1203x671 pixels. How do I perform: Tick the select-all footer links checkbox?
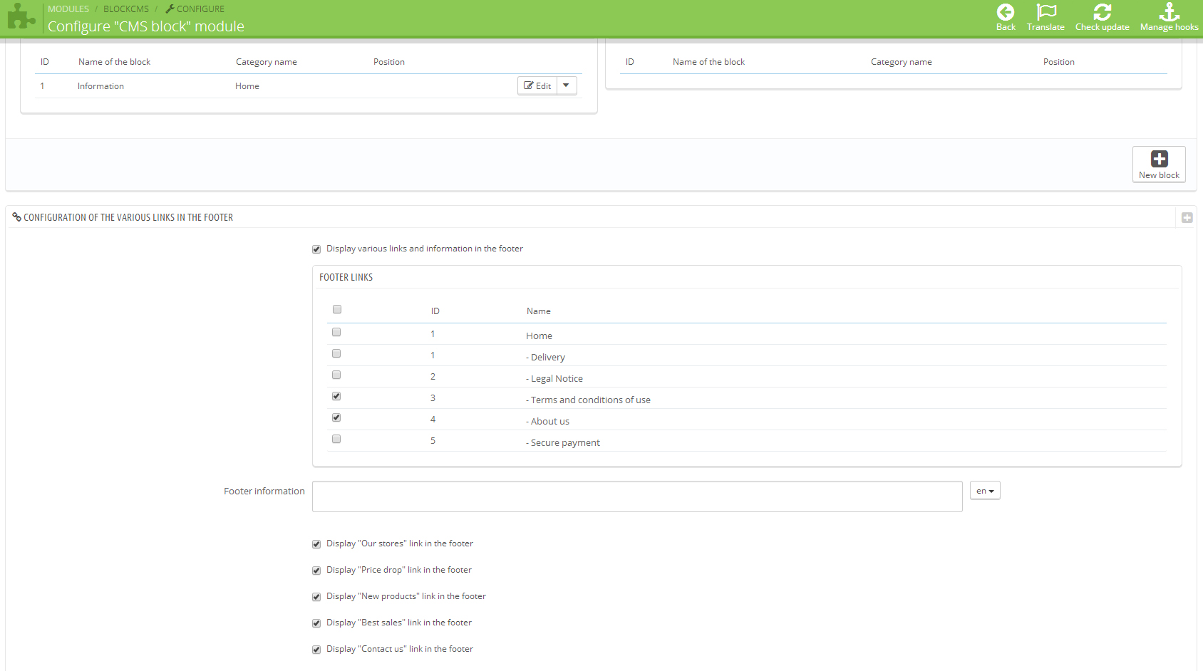(337, 310)
